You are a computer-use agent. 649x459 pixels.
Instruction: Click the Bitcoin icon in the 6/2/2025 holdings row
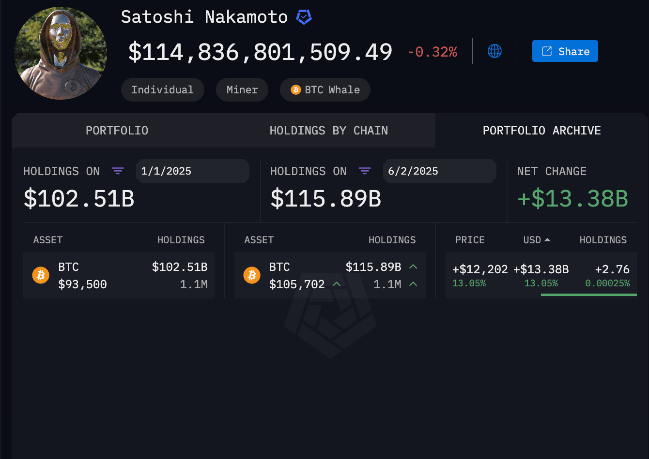point(252,275)
